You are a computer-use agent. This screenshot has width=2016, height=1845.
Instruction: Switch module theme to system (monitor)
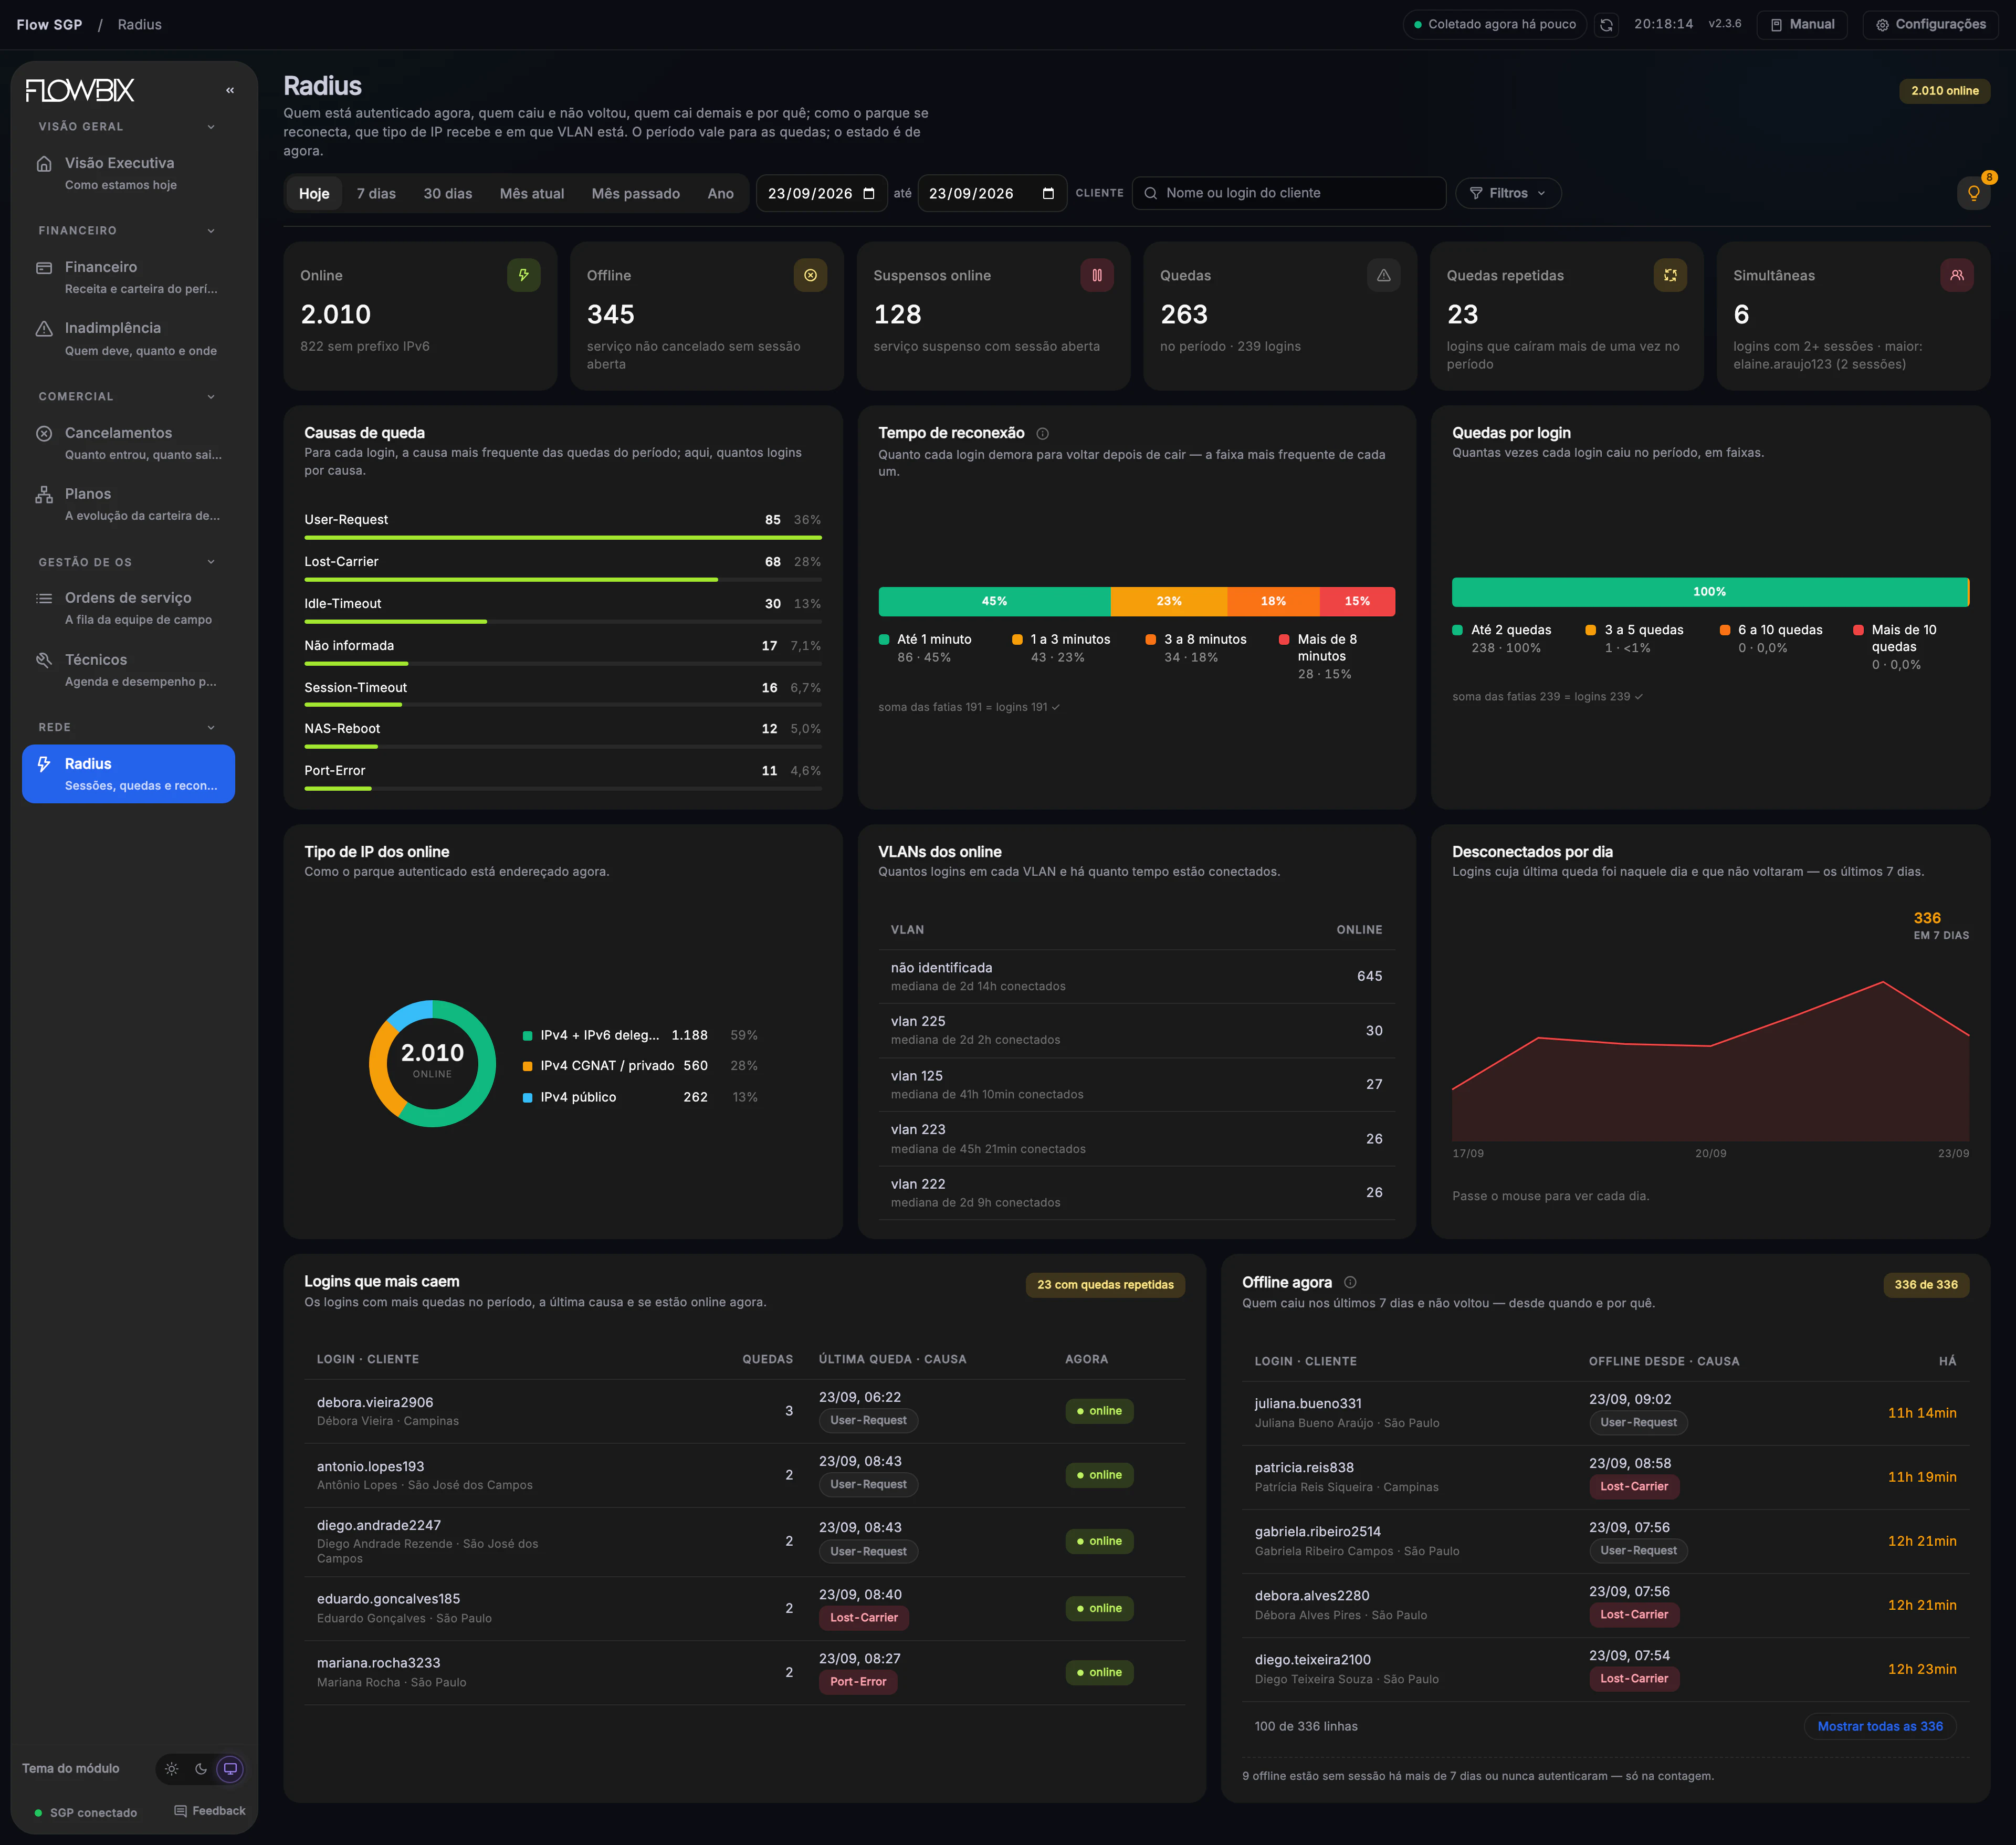tap(230, 1769)
